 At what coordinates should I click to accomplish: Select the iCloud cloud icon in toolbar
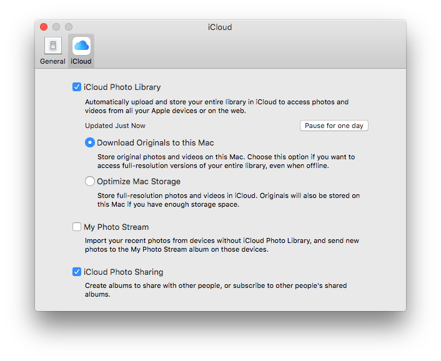[81, 46]
